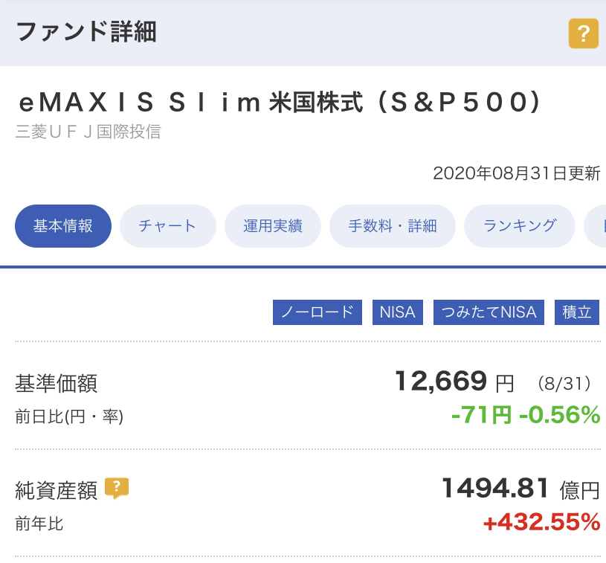Click the 積立 tag badge
Viewport: 606px width, 563px height.
[x=576, y=312]
